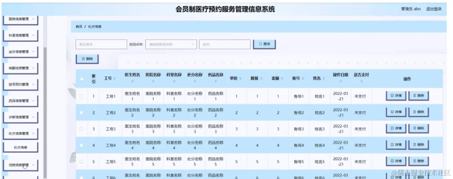The image size is (453, 179).
Task: Delete row 工号1 with 删除 button
Action: click(x=419, y=96)
